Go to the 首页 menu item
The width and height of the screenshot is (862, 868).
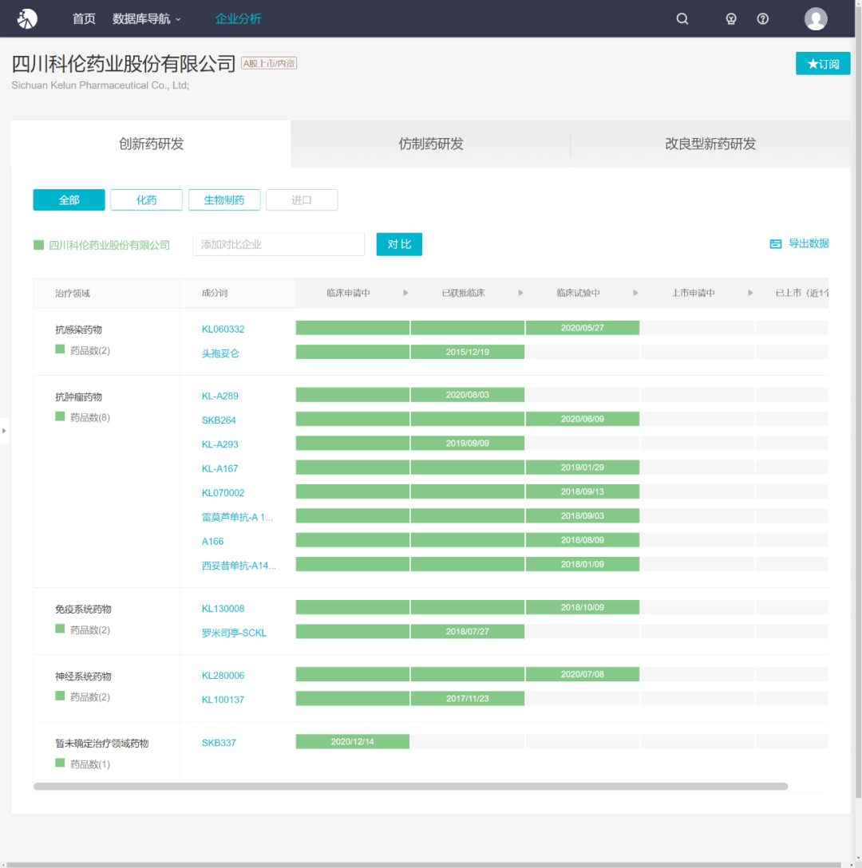[85, 19]
